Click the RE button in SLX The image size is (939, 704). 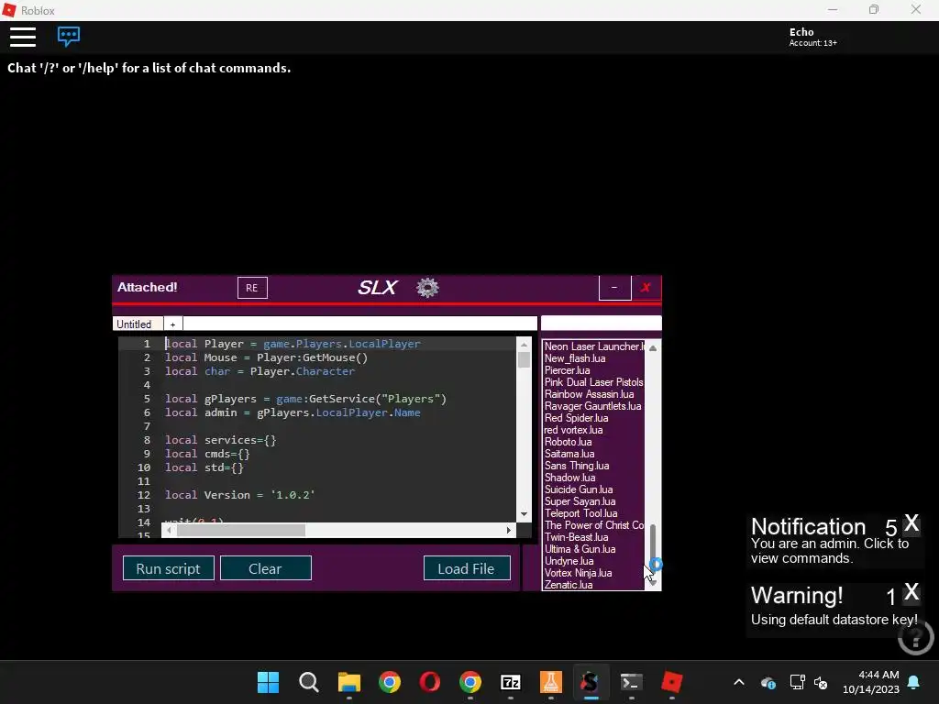[x=252, y=288]
